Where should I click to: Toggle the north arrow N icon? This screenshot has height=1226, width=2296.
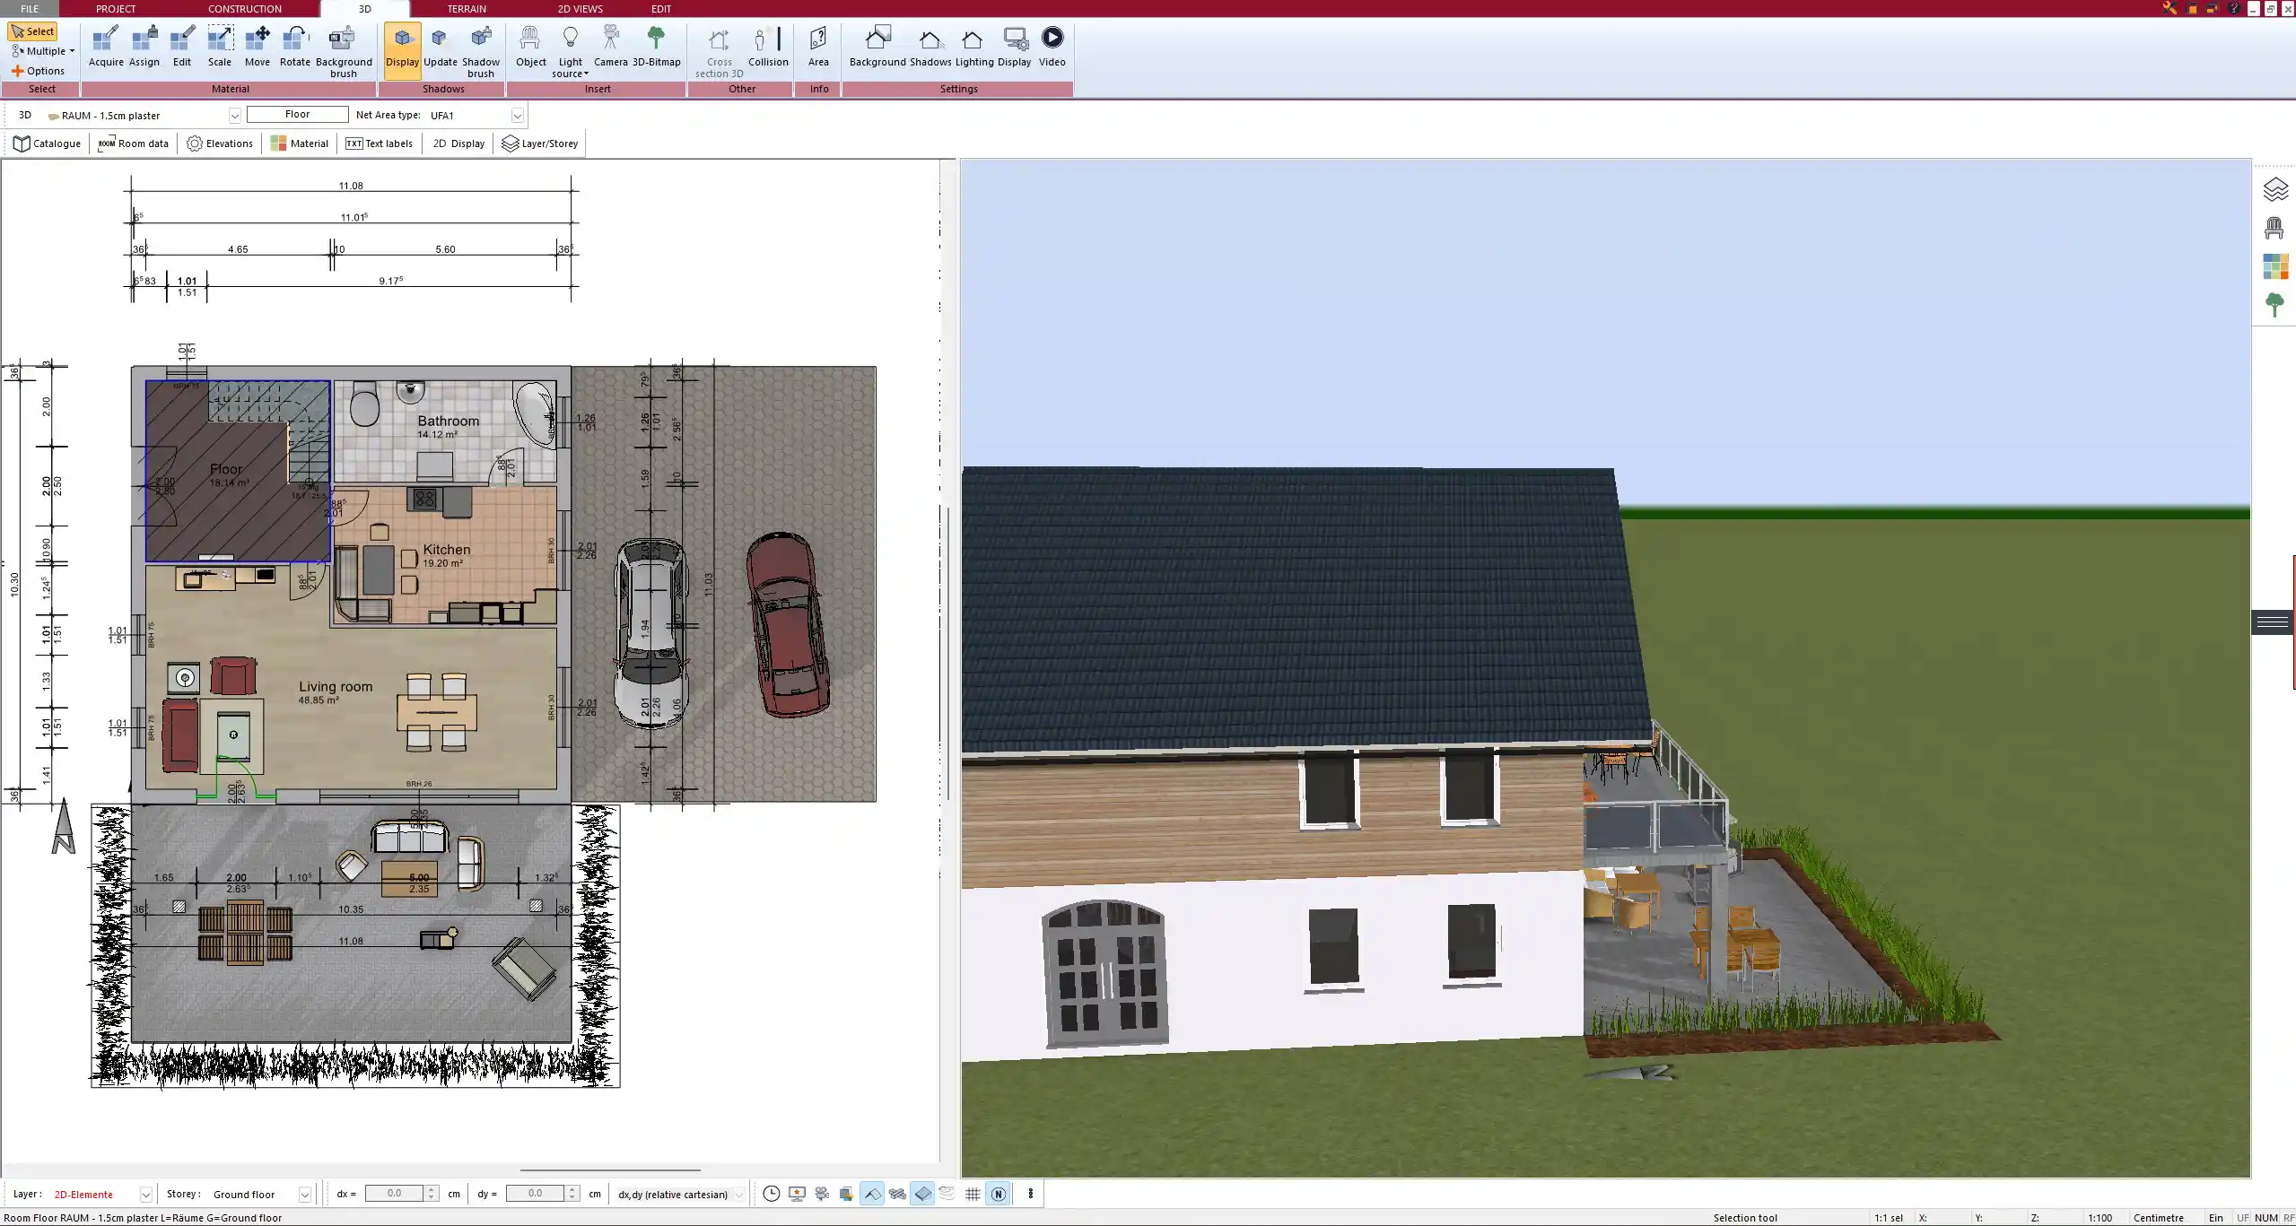998,1194
